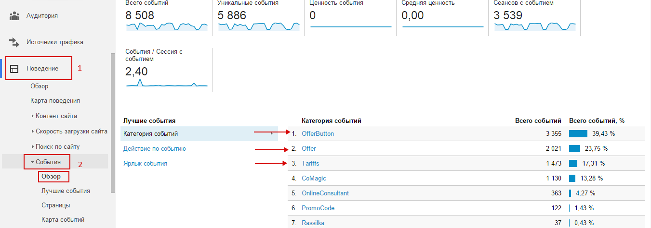Select the Сеансов с событием 3 539 metric
The width and height of the screenshot is (651, 228).
[x=534, y=17]
